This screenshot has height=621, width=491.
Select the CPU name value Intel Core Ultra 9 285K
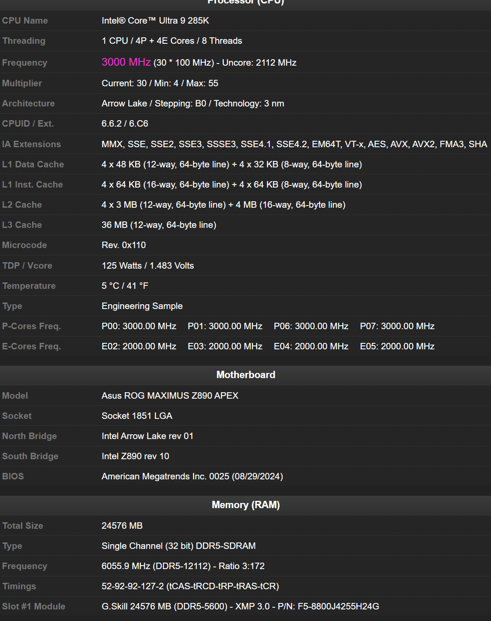coord(155,21)
